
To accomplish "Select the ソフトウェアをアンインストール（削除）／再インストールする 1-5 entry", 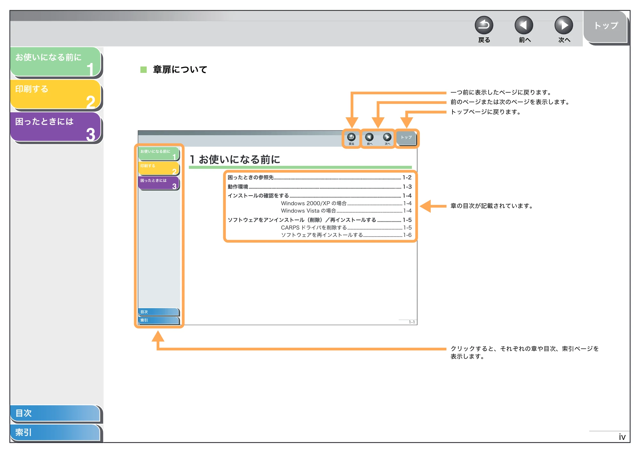I will (x=319, y=220).
